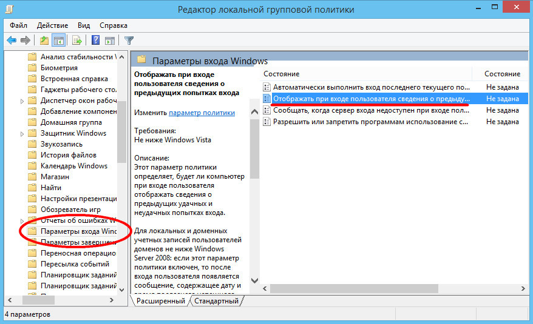Select policy Автоматически выполнить вход последнего
Image resolution: width=533 pixels, height=324 pixels.
(371, 87)
